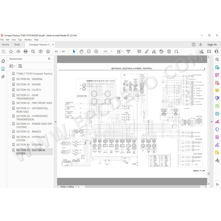Activate the Hand pan tool

coord(81,51)
